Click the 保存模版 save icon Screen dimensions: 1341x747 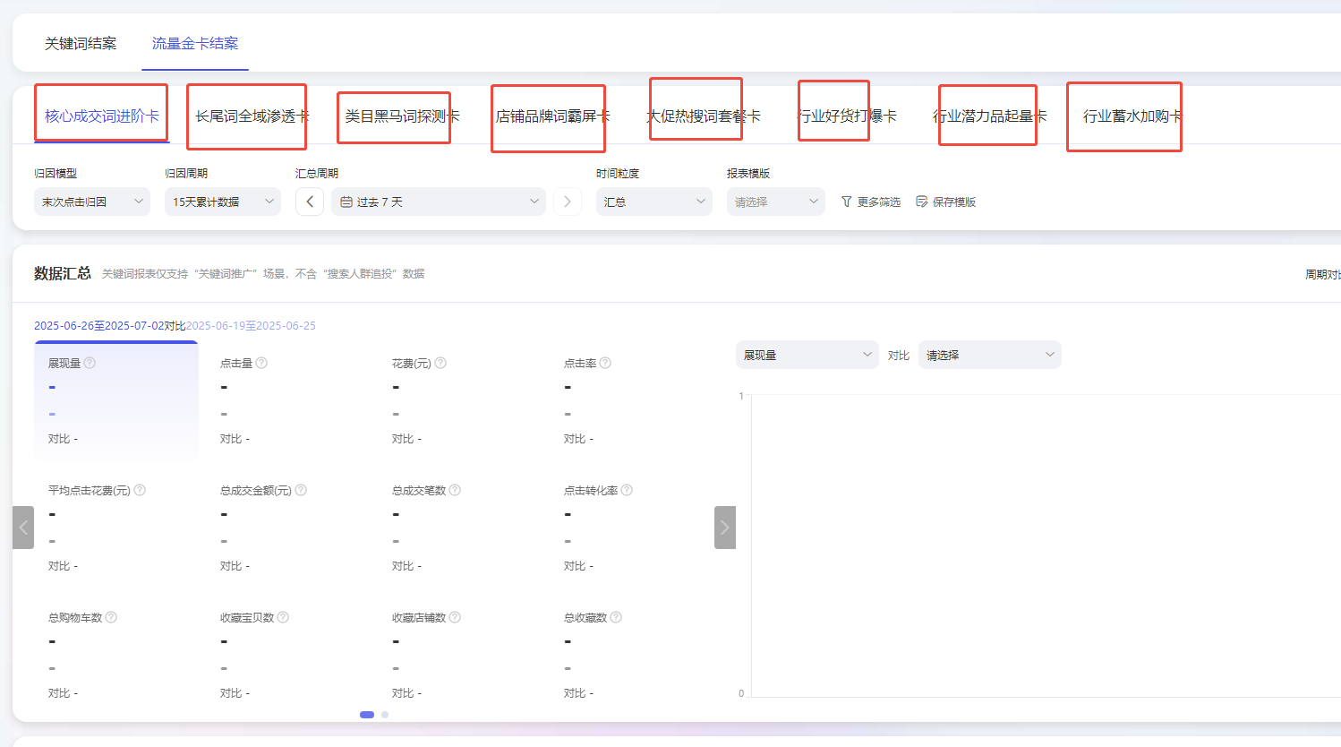tap(921, 202)
